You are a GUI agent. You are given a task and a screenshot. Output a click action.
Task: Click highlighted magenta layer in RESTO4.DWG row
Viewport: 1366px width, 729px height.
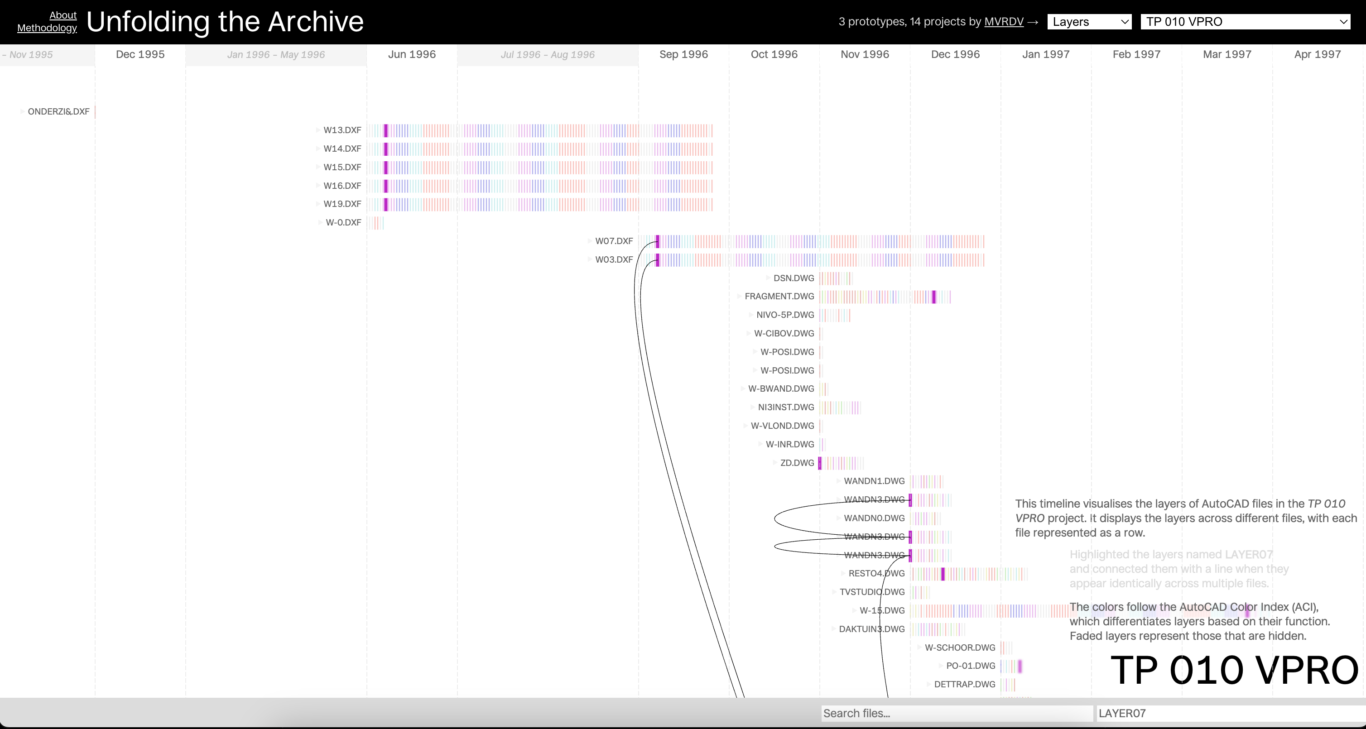[943, 574]
